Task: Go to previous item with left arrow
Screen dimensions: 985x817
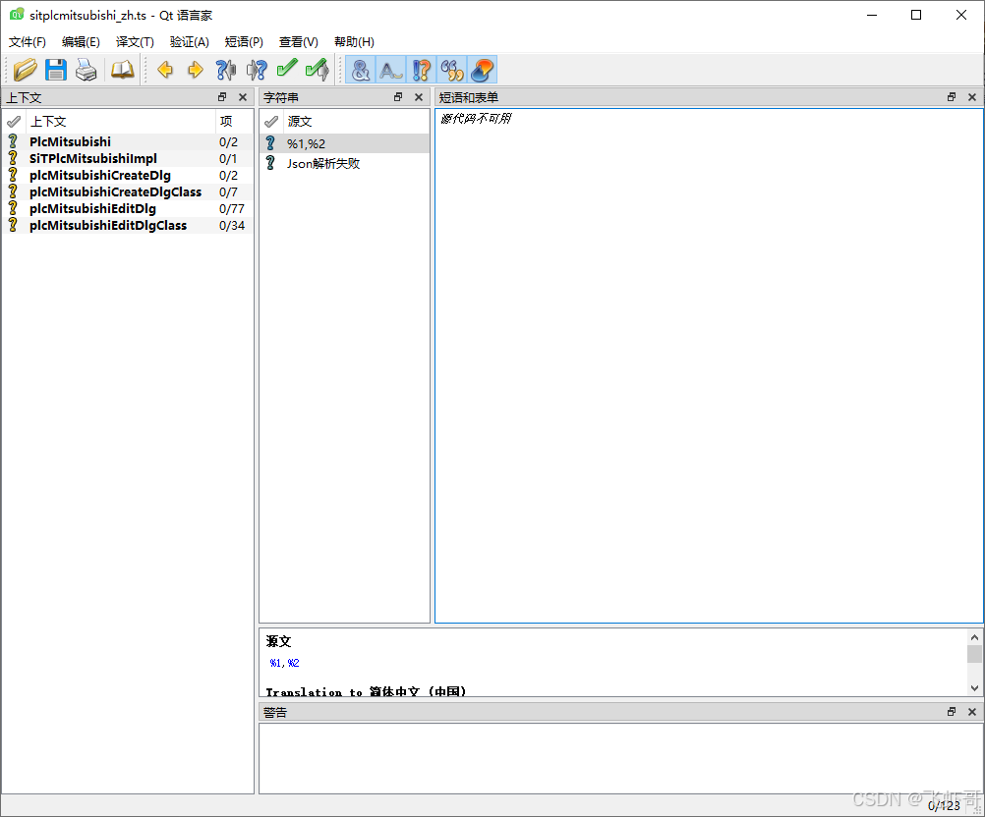Action: 165,70
